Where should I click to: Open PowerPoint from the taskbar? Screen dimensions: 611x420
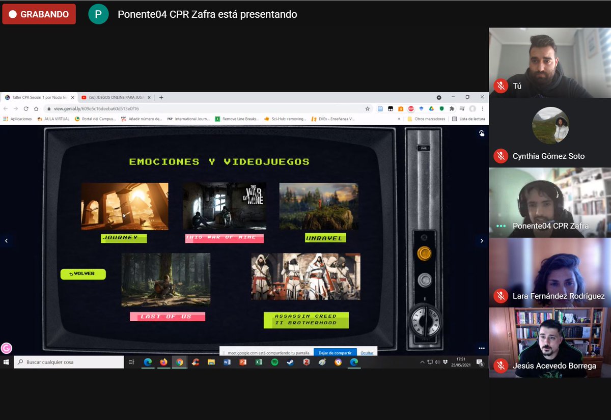(x=242, y=362)
